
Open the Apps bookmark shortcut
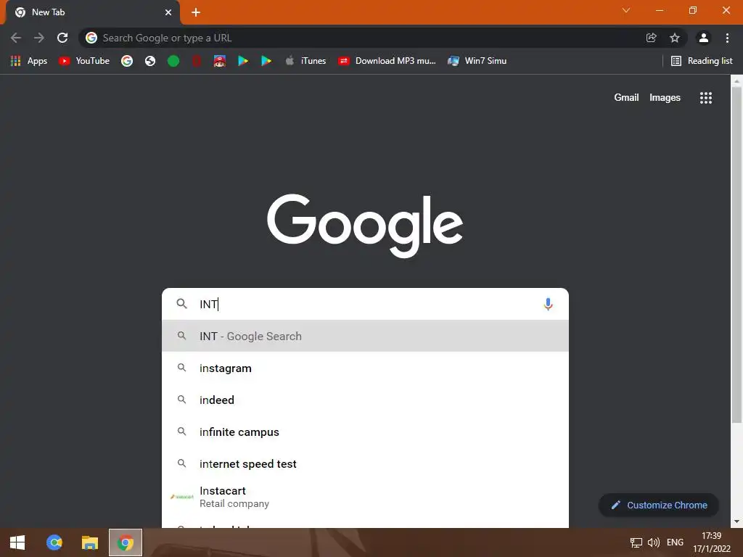pyautogui.click(x=29, y=61)
